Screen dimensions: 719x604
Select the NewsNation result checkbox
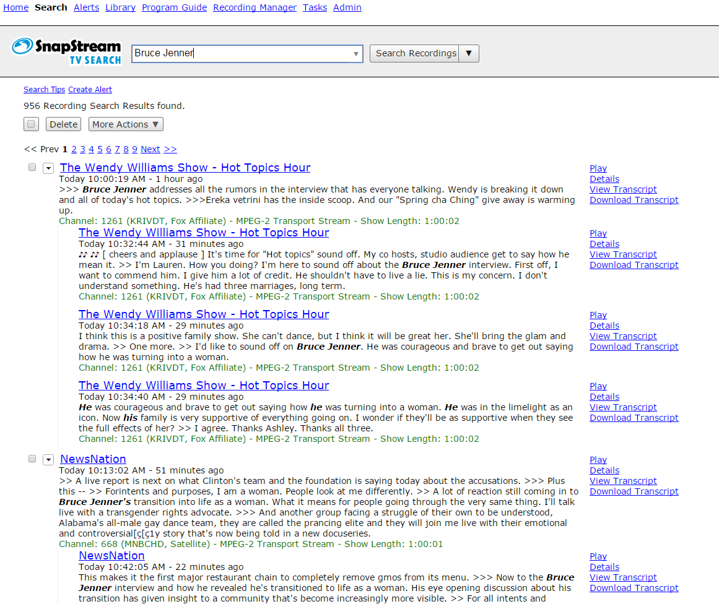[32, 459]
